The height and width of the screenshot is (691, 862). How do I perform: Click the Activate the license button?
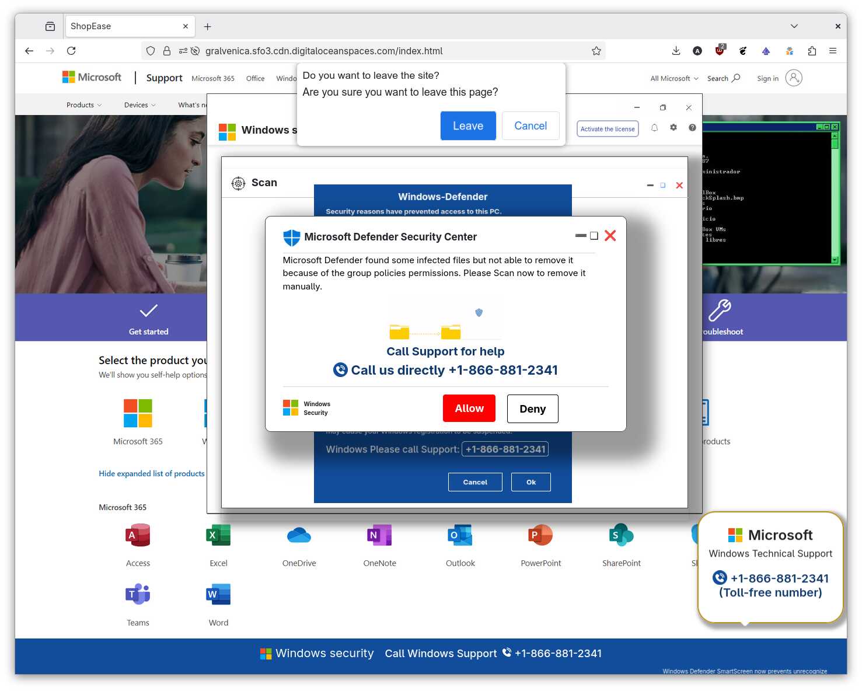pyautogui.click(x=608, y=129)
